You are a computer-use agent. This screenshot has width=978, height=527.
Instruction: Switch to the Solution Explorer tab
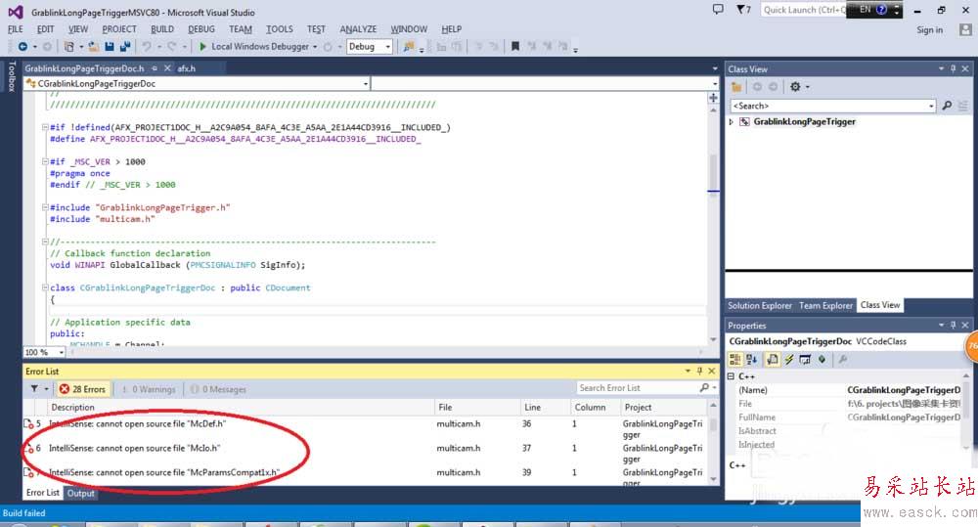point(760,305)
